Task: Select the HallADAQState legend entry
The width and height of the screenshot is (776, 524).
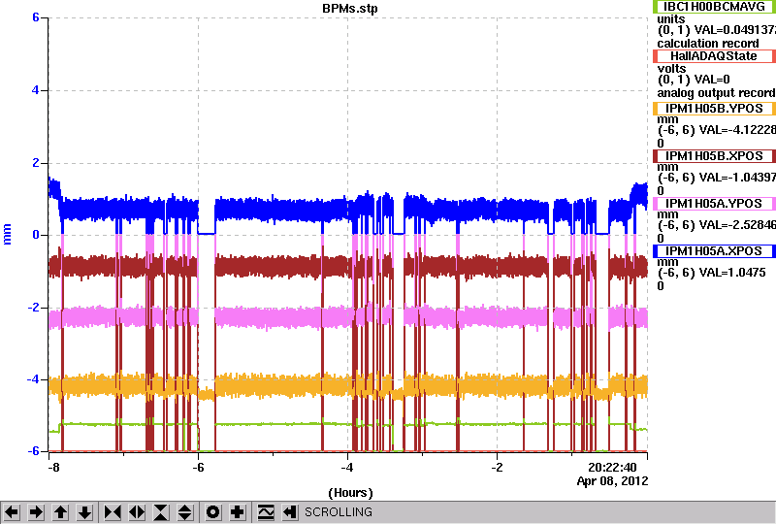Action: [x=714, y=56]
